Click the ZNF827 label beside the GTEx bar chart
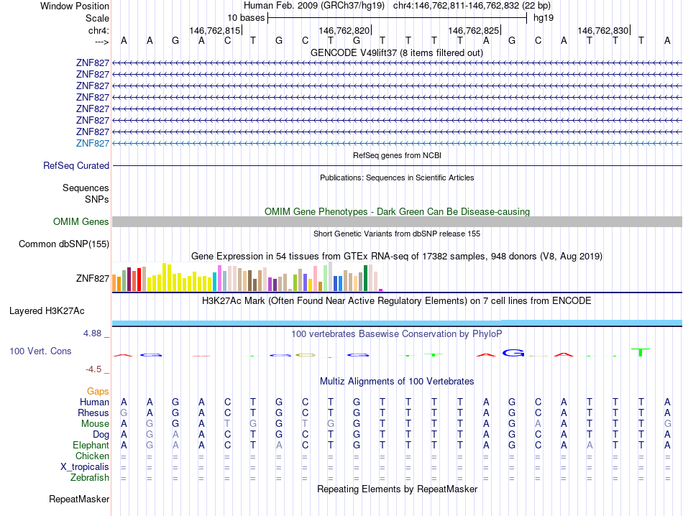683x516 pixels. [x=92, y=278]
